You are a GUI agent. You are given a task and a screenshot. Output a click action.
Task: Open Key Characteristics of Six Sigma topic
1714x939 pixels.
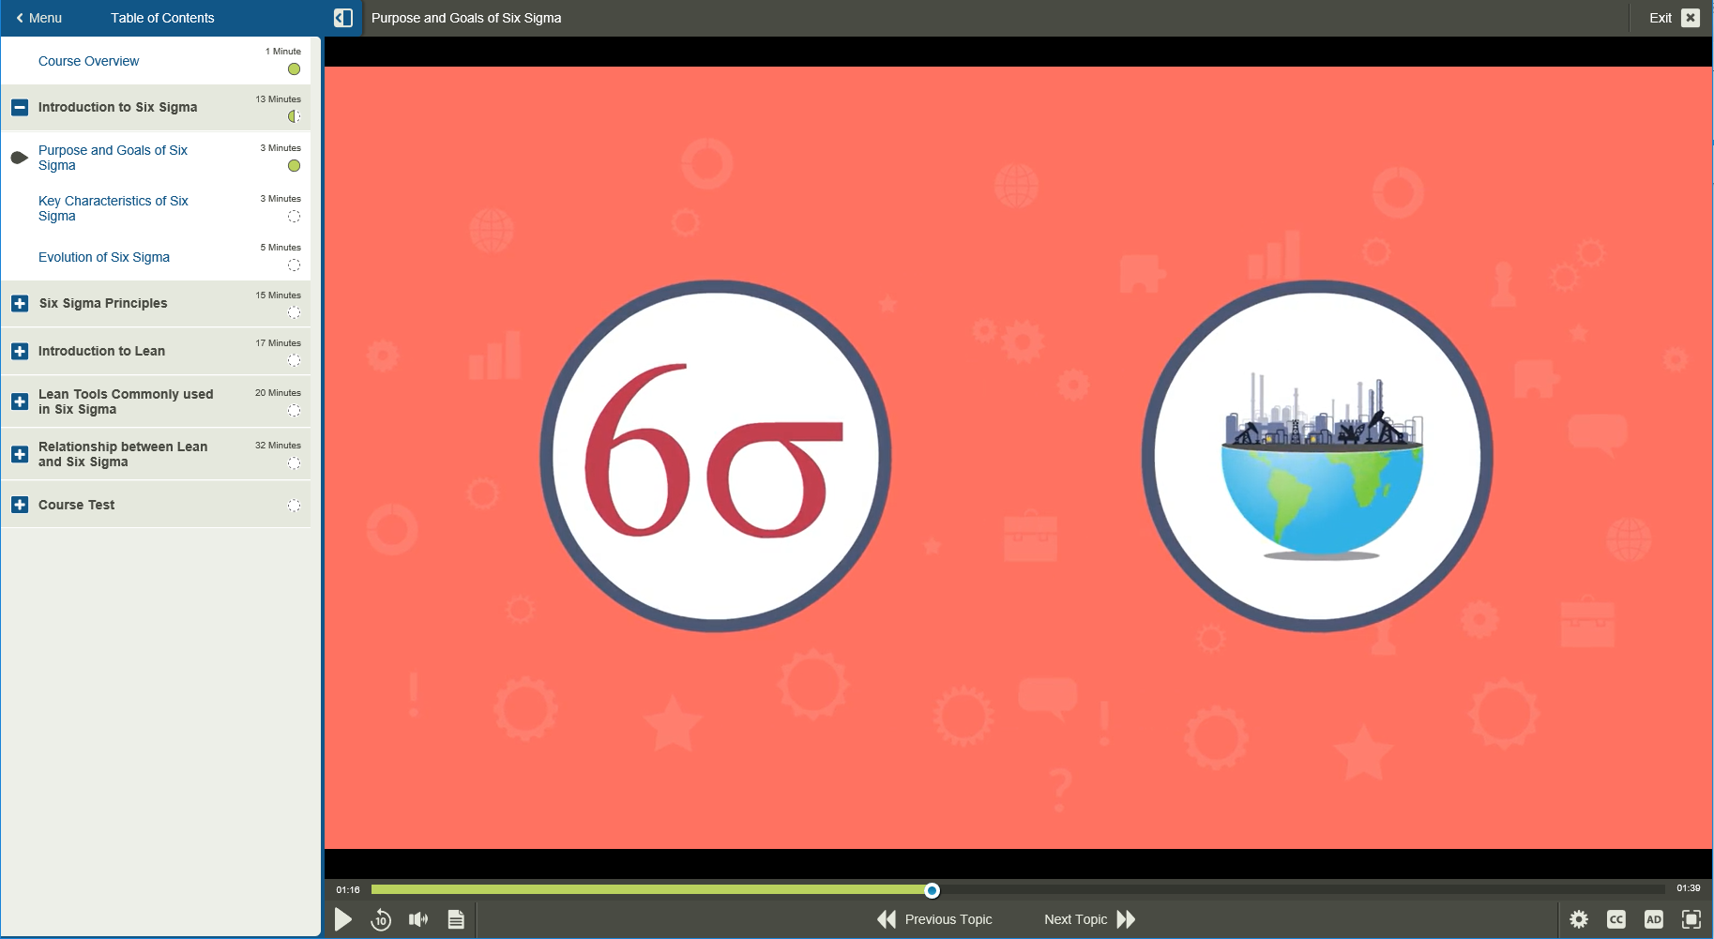(113, 208)
